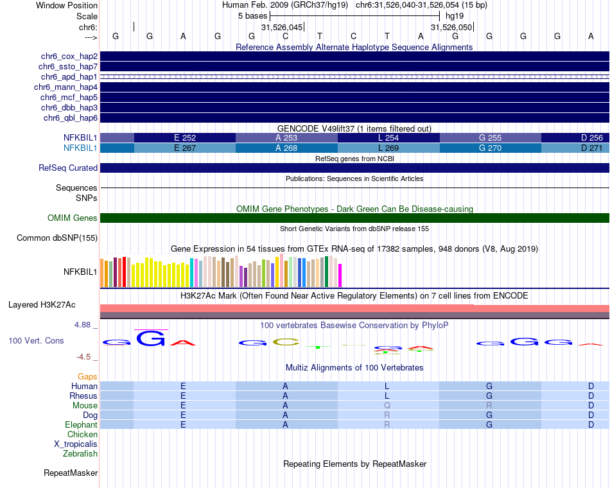
Task: Click the dark green OMIM Genes bar
Action: [354, 218]
